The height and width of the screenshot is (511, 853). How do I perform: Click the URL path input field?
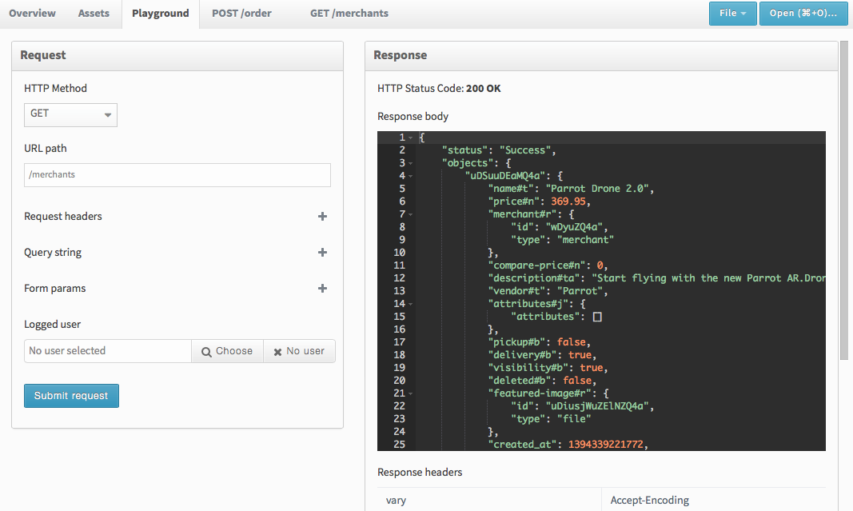(177, 175)
